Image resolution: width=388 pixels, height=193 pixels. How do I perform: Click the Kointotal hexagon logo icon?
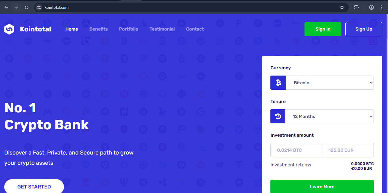coord(9,29)
